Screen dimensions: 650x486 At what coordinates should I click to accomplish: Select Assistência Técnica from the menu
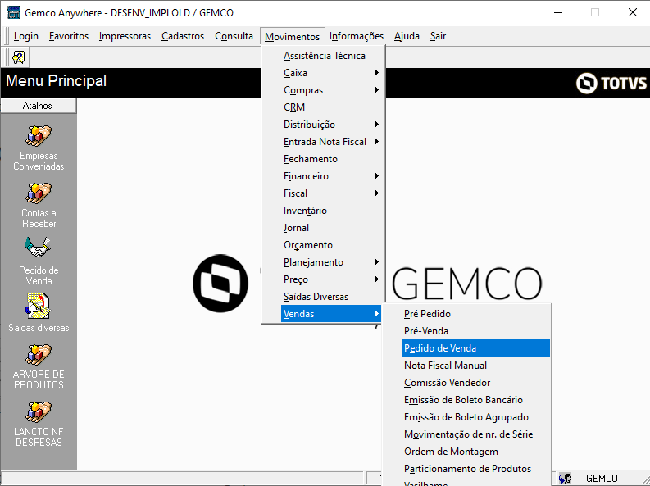point(324,56)
